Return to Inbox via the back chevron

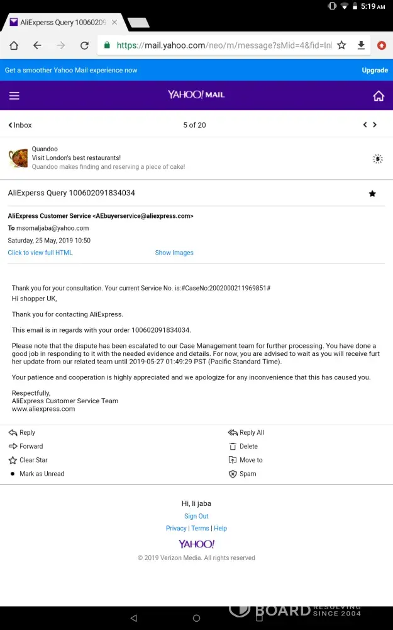point(19,125)
